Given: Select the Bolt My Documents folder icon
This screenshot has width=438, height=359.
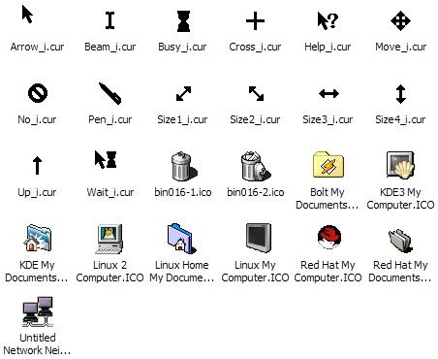Looking at the screenshot, I should click(328, 164).
